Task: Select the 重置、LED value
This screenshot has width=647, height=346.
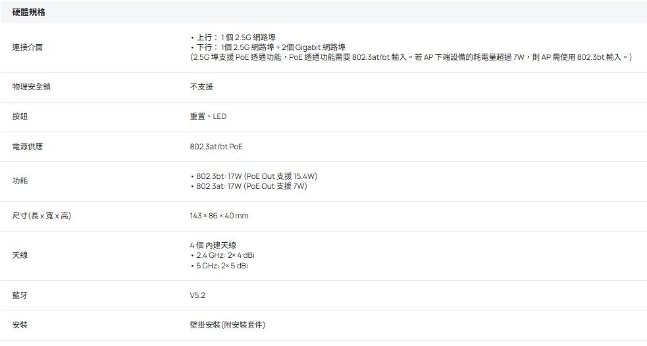Action: pyautogui.click(x=207, y=116)
